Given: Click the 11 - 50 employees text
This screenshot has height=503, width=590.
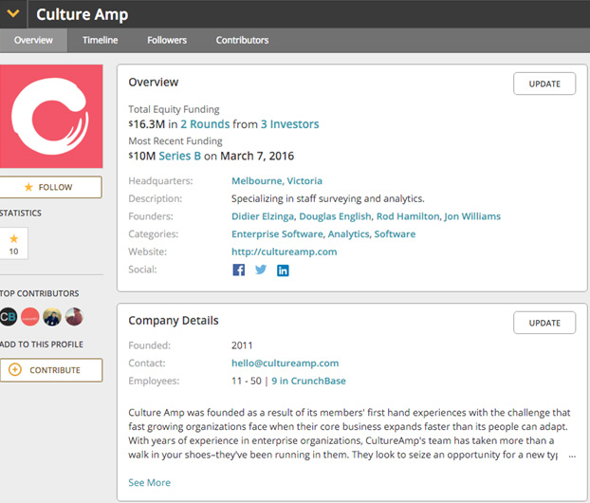Looking at the screenshot, I should click(x=247, y=381).
